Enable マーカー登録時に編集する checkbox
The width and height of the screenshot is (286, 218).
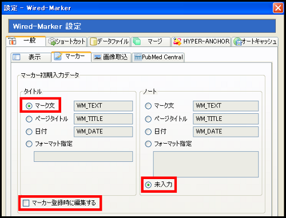(x=26, y=203)
